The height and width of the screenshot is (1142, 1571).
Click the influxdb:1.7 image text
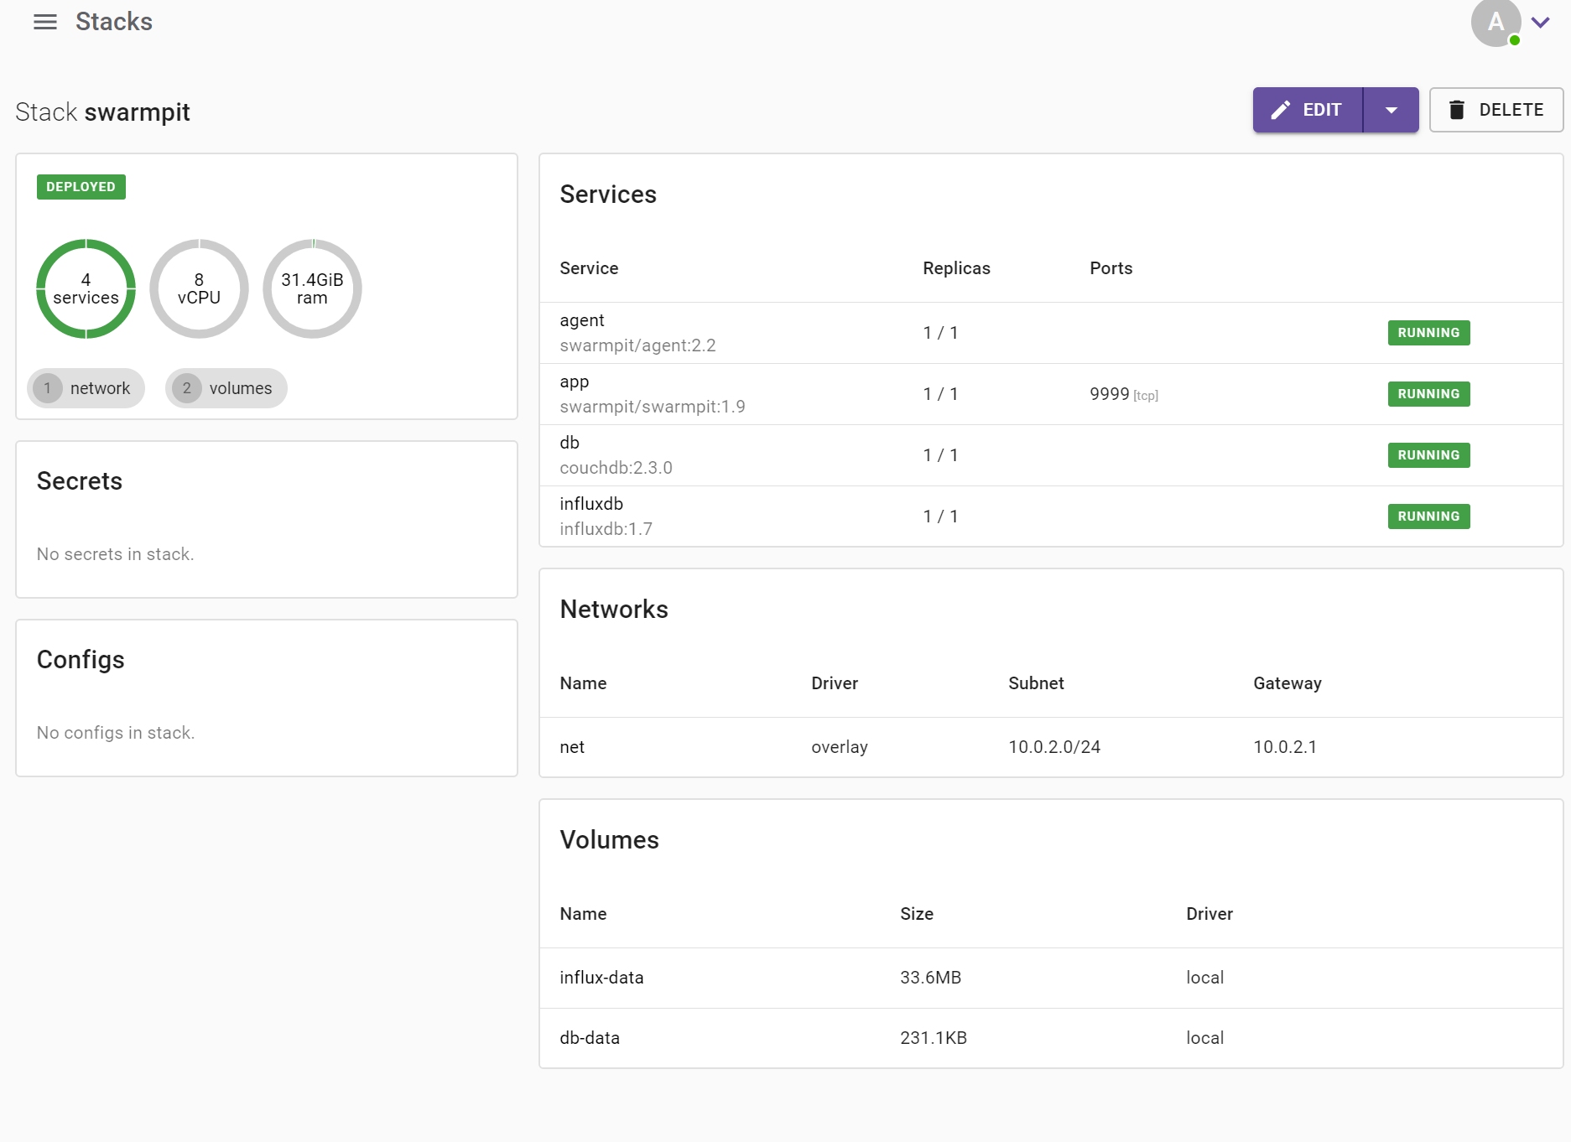606,529
